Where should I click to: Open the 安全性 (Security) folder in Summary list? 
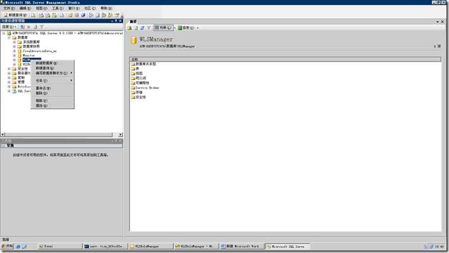coord(138,97)
